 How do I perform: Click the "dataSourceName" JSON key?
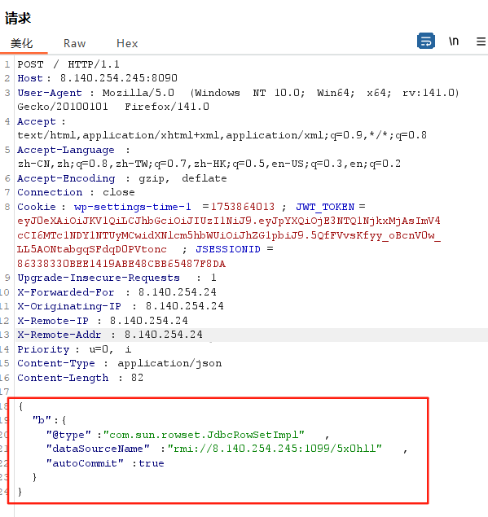(x=98, y=449)
